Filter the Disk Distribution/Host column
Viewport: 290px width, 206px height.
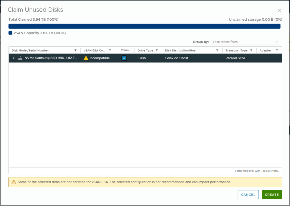(217, 50)
